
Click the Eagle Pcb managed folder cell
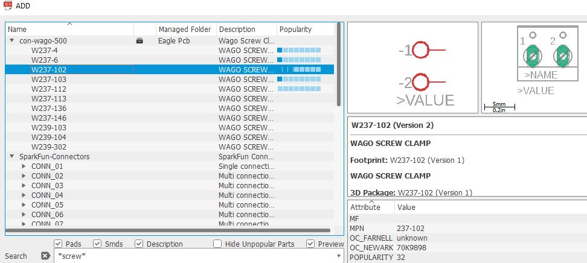click(x=174, y=41)
